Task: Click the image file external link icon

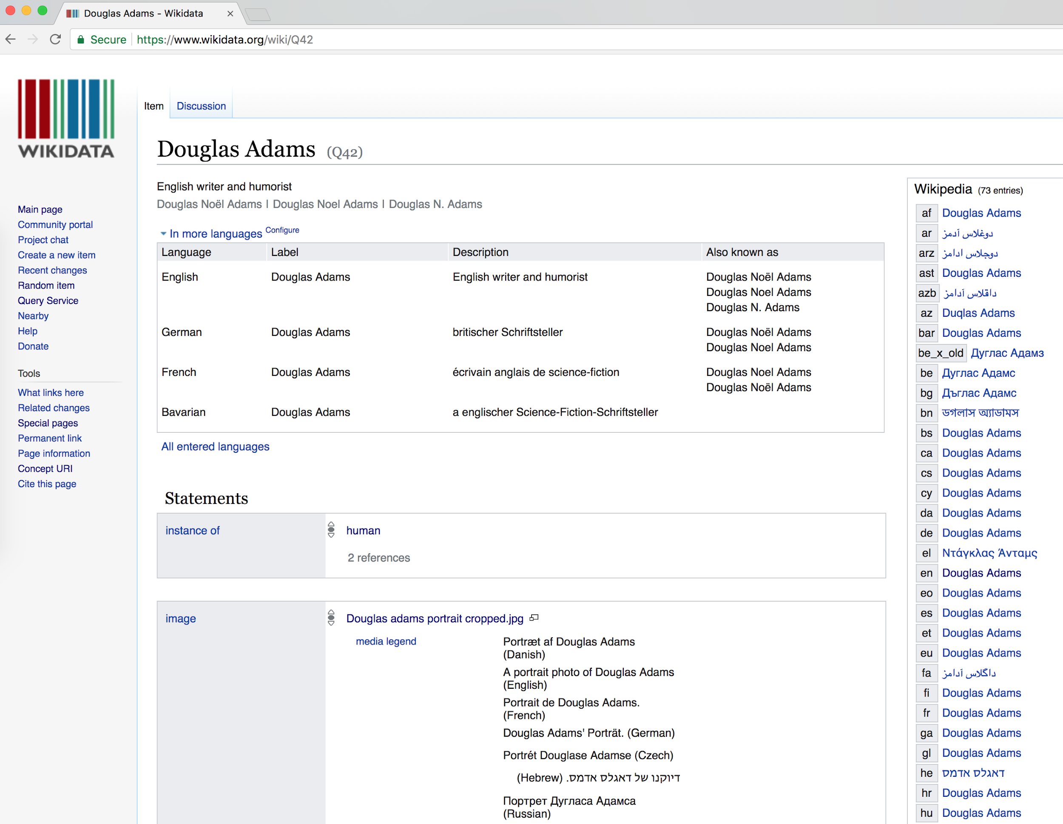Action: click(534, 618)
